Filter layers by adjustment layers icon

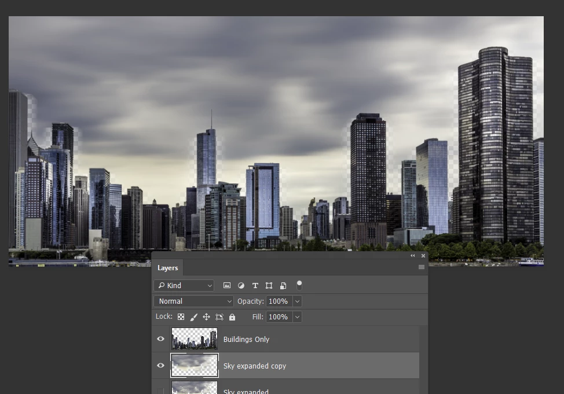click(x=241, y=285)
